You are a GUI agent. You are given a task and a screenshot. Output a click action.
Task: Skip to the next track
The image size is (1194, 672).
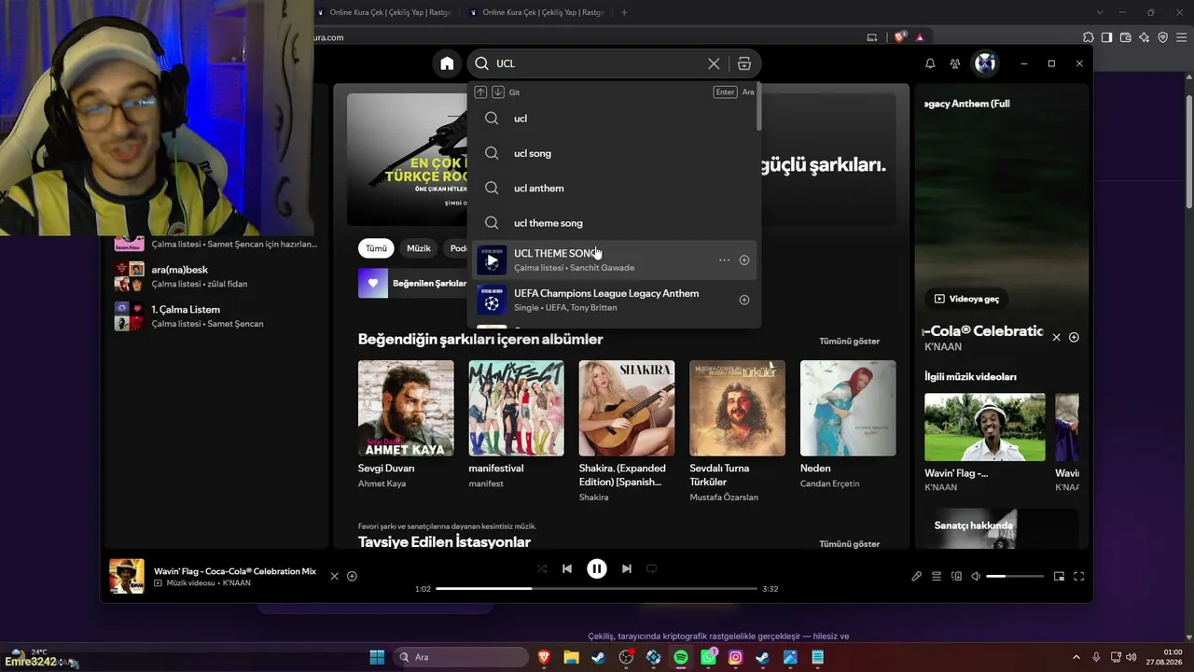click(x=627, y=568)
